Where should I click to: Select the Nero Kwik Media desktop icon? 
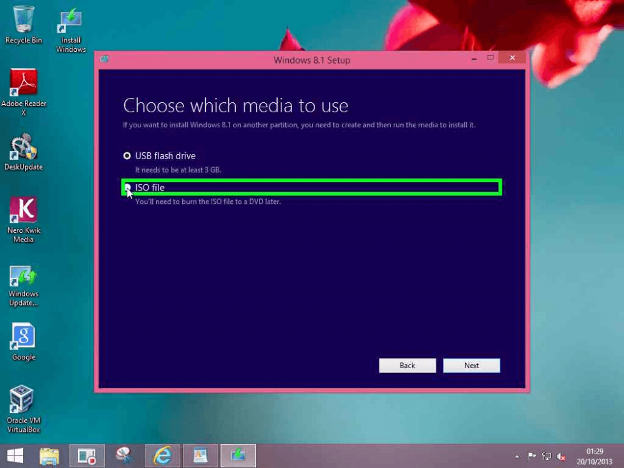click(x=24, y=220)
